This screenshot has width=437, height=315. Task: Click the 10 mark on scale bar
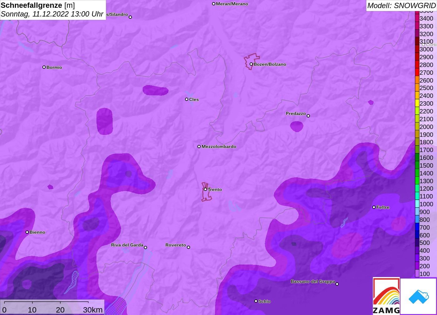pos(32,310)
